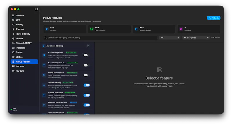Viewport: 232px width, 125px height.
Task: Click the Automatically hide menu bar icon
Action: tap(44, 65)
